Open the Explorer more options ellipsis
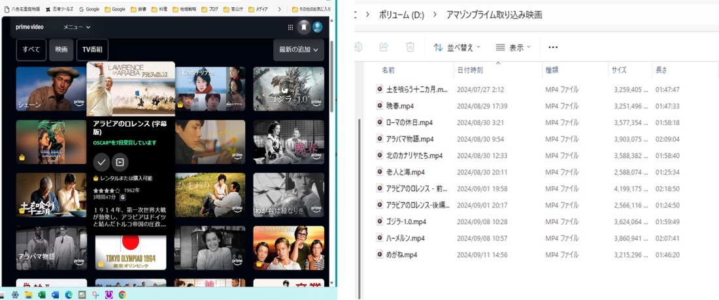Screen dimensions: 719x300 (553, 47)
